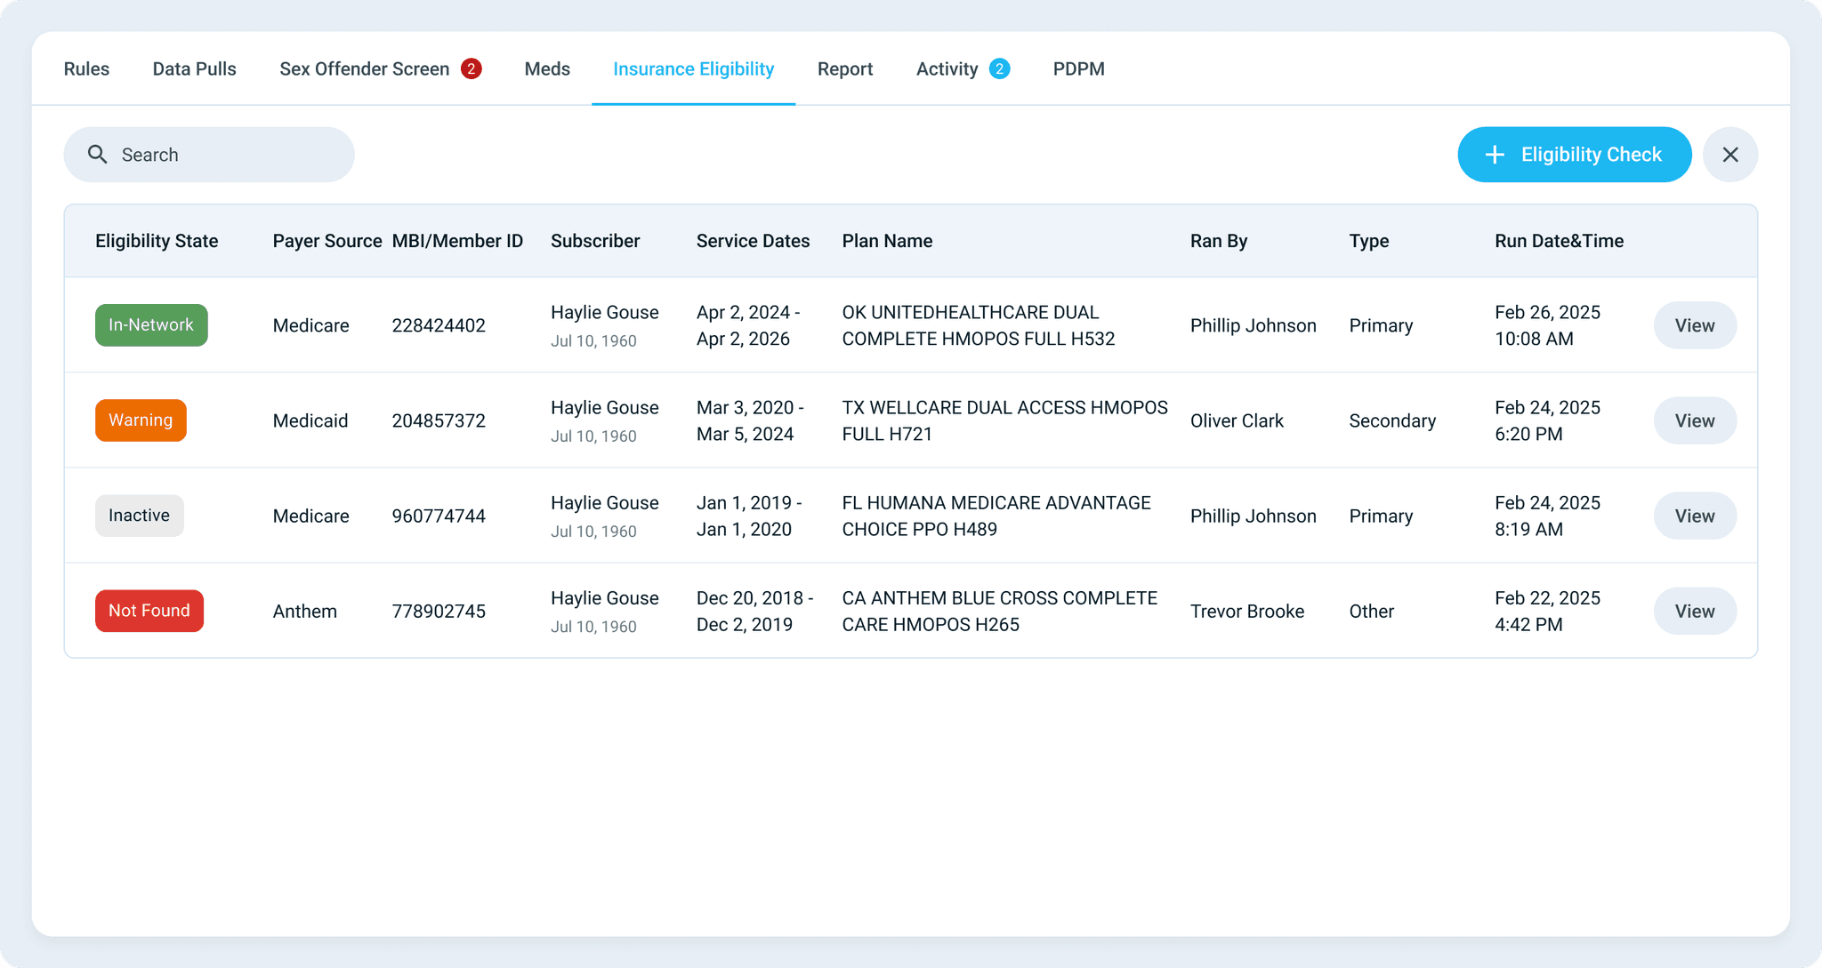Click the magnifying glass search icon
This screenshot has width=1822, height=968.
coord(98,155)
